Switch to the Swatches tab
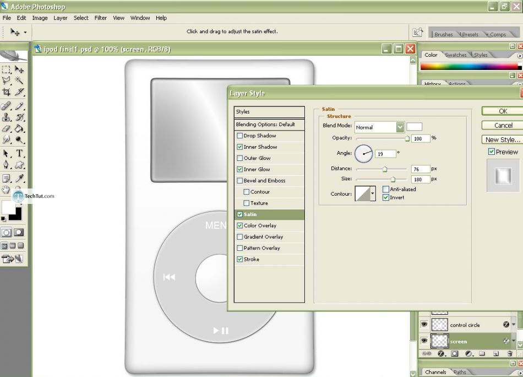Screen dimensions: 523x377 (x=456, y=55)
